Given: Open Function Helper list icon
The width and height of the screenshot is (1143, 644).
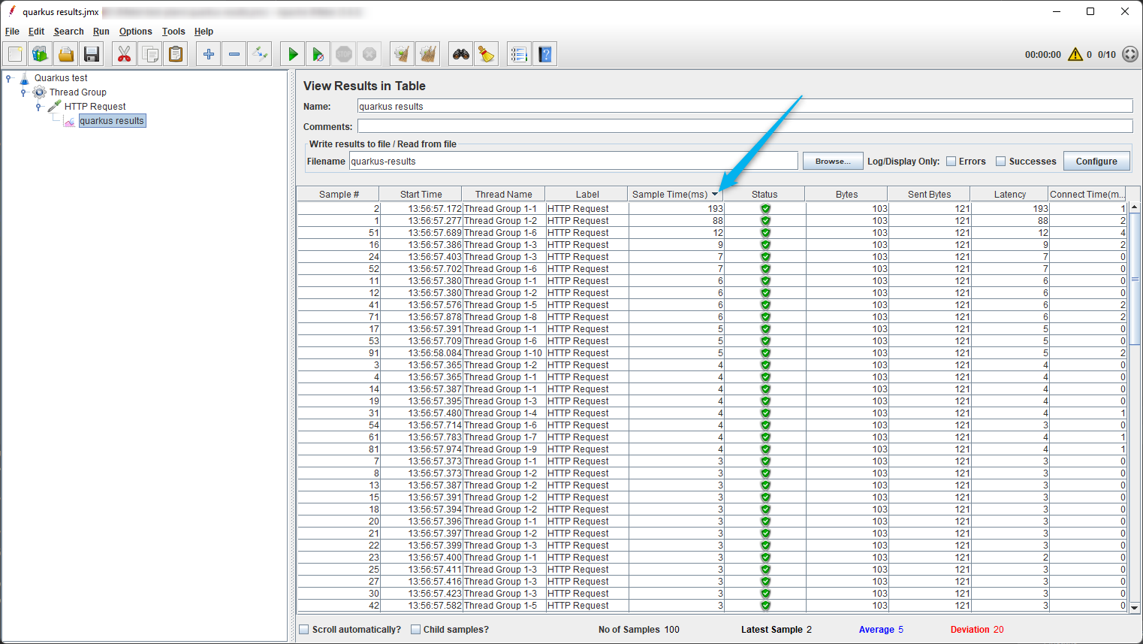Looking at the screenshot, I should 519,54.
